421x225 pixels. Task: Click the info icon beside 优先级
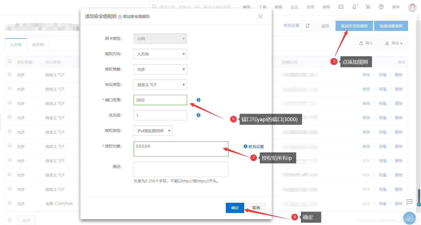[199, 115]
